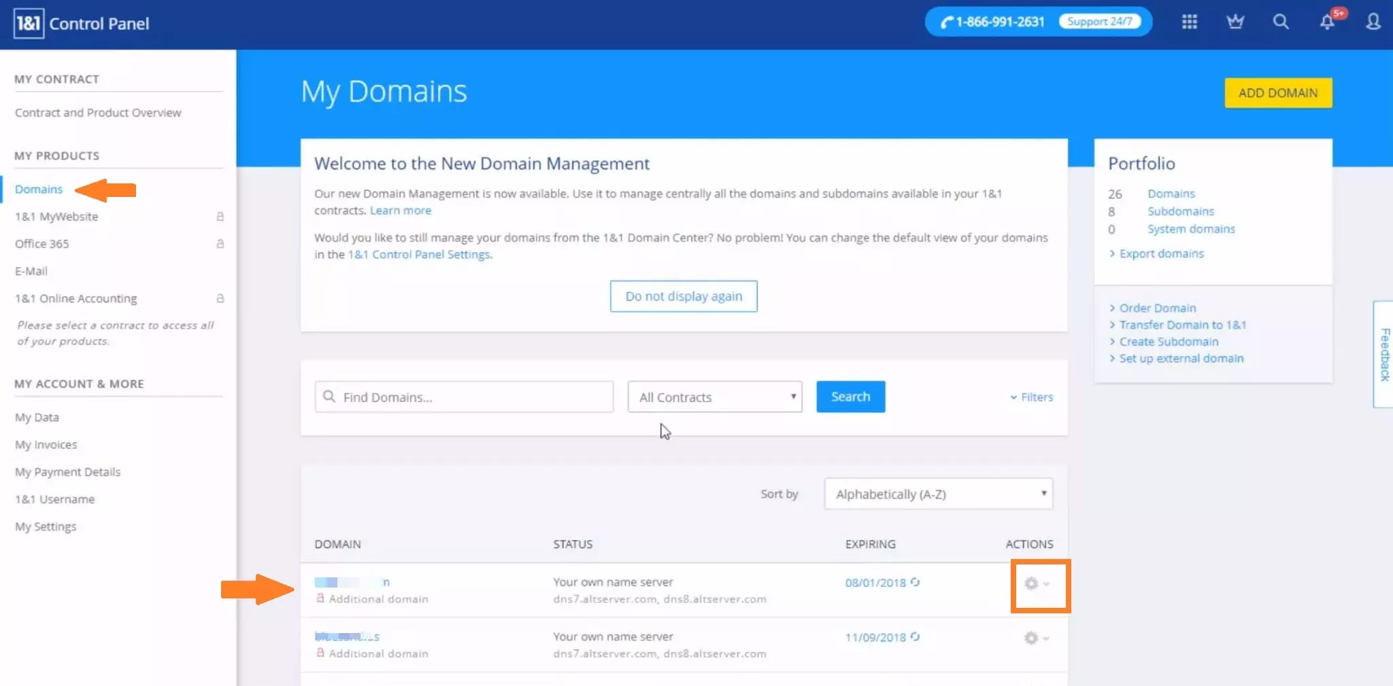
Task: Go to My Data
Action: pos(37,417)
